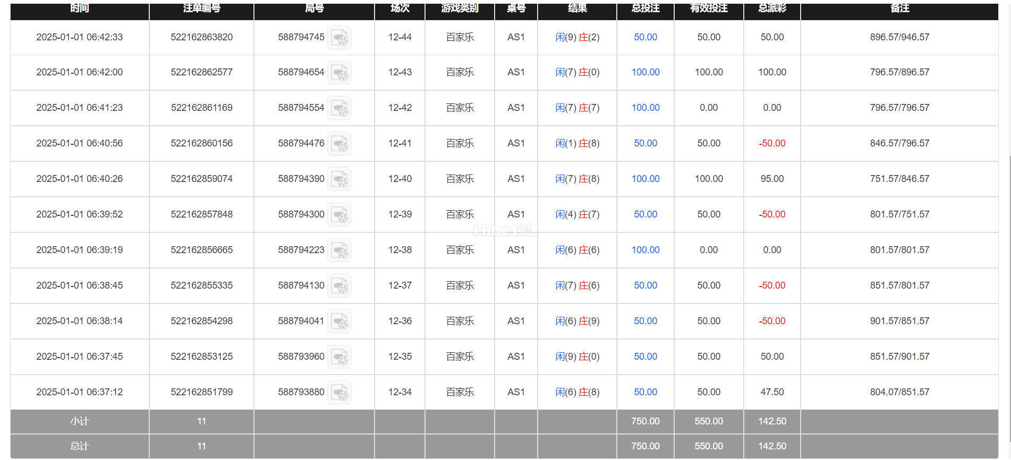Click the 总计 grand total label
This screenshot has height=460, width=1011.
point(80,446)
